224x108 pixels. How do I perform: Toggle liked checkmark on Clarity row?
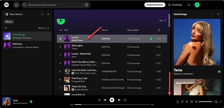(x=151, y=39)
